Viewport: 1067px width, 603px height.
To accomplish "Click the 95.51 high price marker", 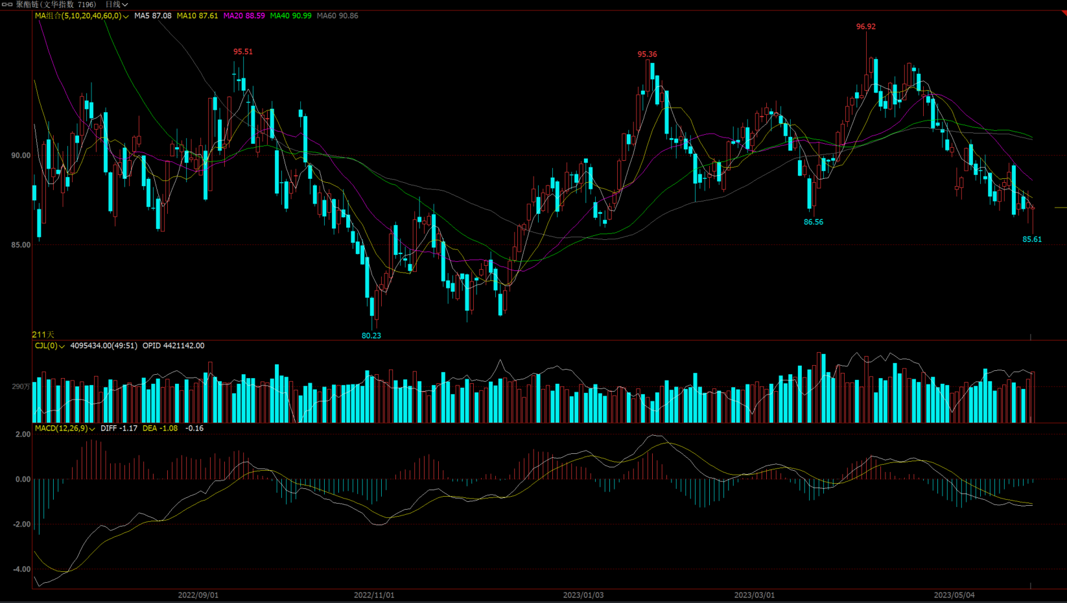I will click(243, 52).
